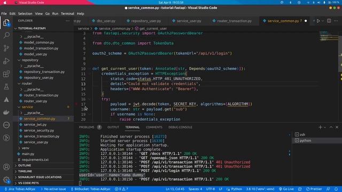Open the OUTPUT panel tab
The height and width of the screenshot is (192, 342).
coord(113,127)
